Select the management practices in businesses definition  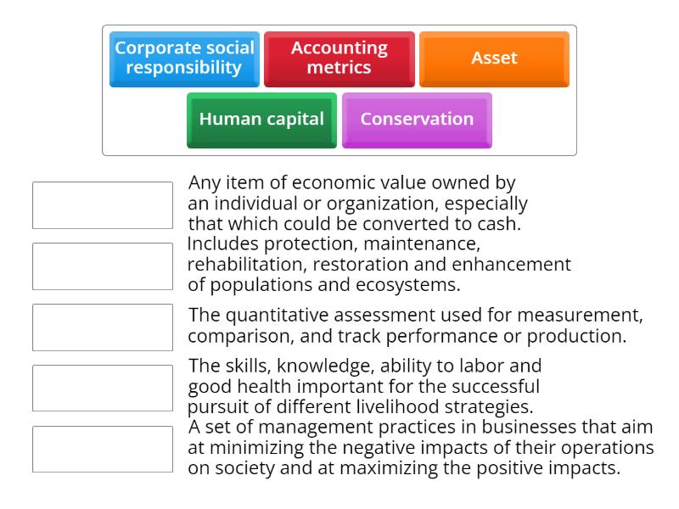coord(421,447)
